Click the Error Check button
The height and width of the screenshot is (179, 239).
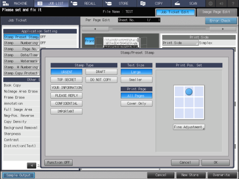coord(221,21)
